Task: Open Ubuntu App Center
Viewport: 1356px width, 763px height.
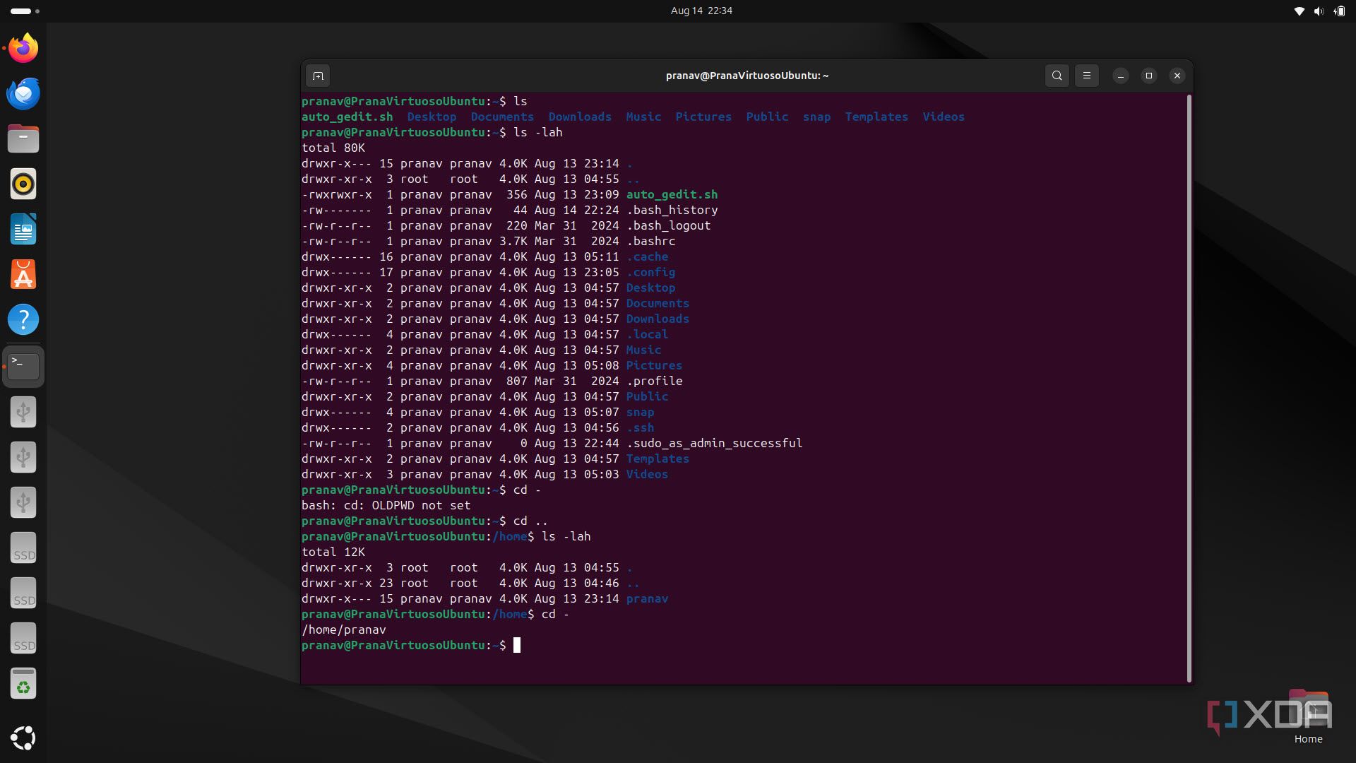Action: tap(23, 274)
